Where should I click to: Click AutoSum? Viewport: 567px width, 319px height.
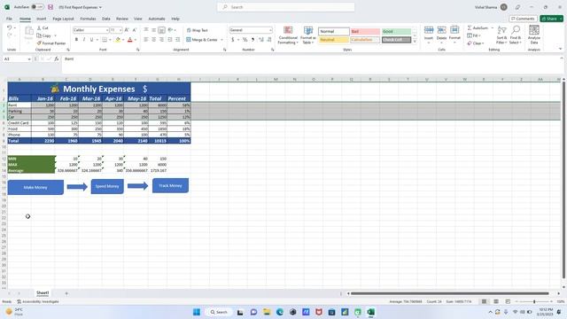click(478, 27)
